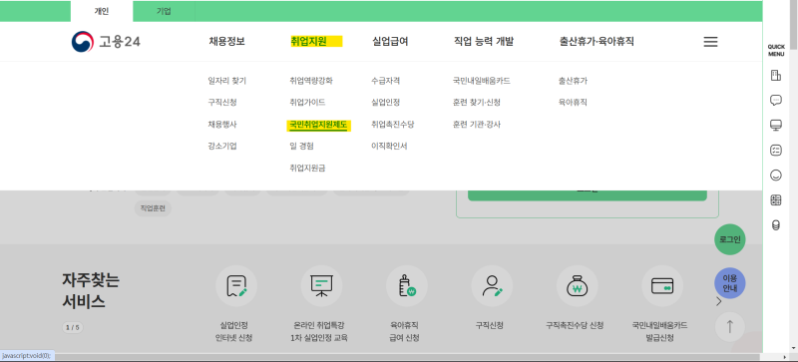Viewport: 798px width, 362px height.
Task: Open the monitor icon in Quick Menu
Action: click(776, 126)
